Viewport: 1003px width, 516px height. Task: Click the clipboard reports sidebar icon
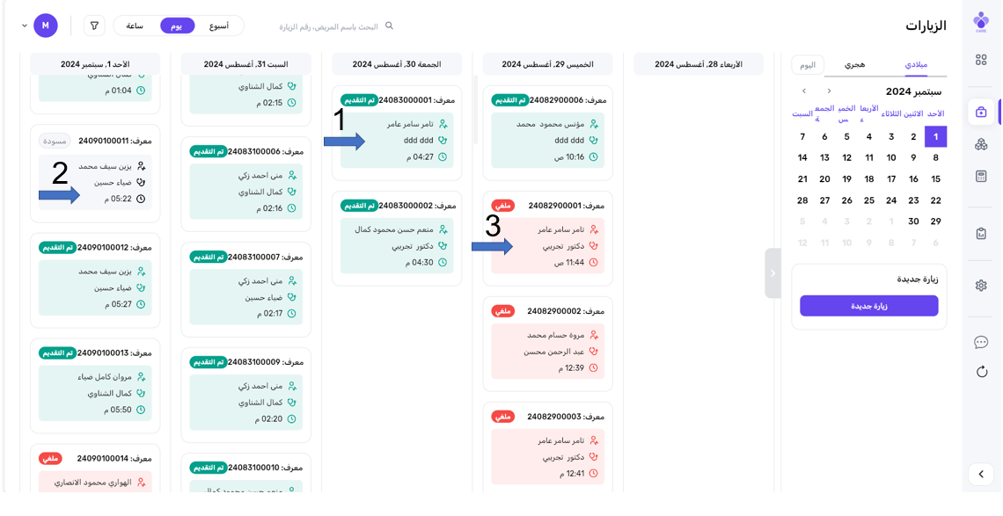click(981, 233)
